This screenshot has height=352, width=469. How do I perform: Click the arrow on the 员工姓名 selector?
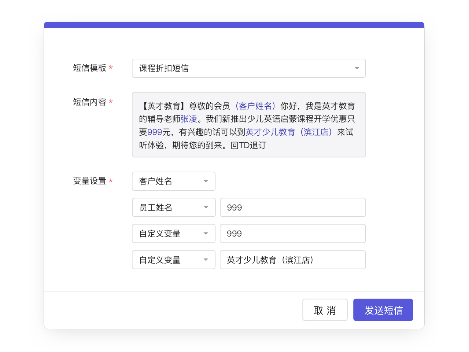pos(206,208)
